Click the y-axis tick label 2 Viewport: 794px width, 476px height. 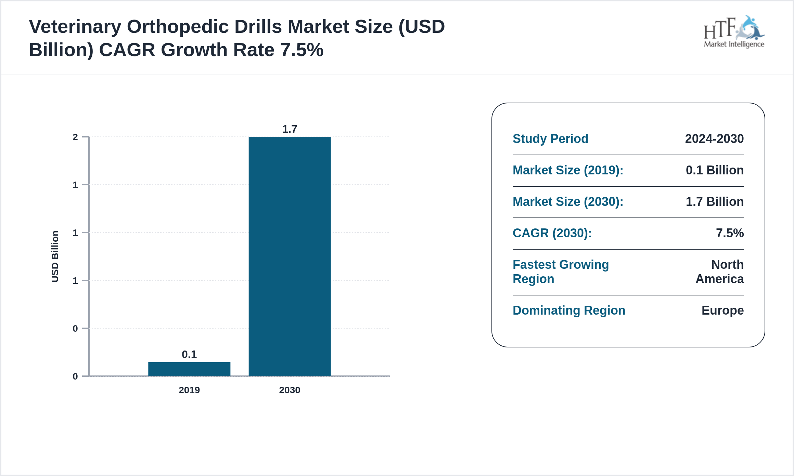coord(75,137)
